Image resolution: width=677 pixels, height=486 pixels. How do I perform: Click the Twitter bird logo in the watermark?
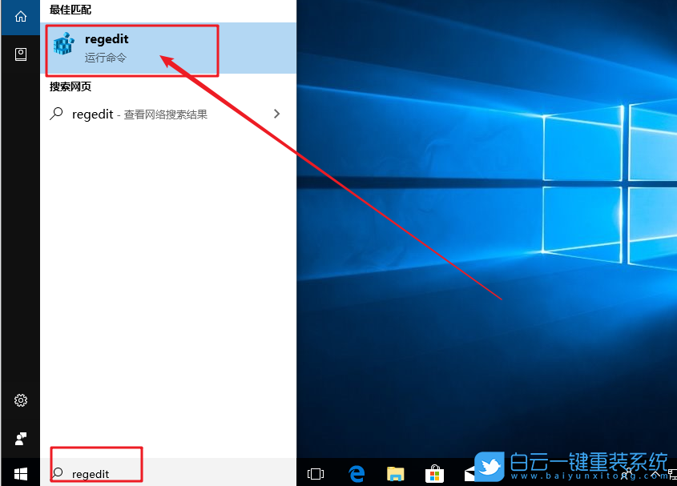point(491,465)
